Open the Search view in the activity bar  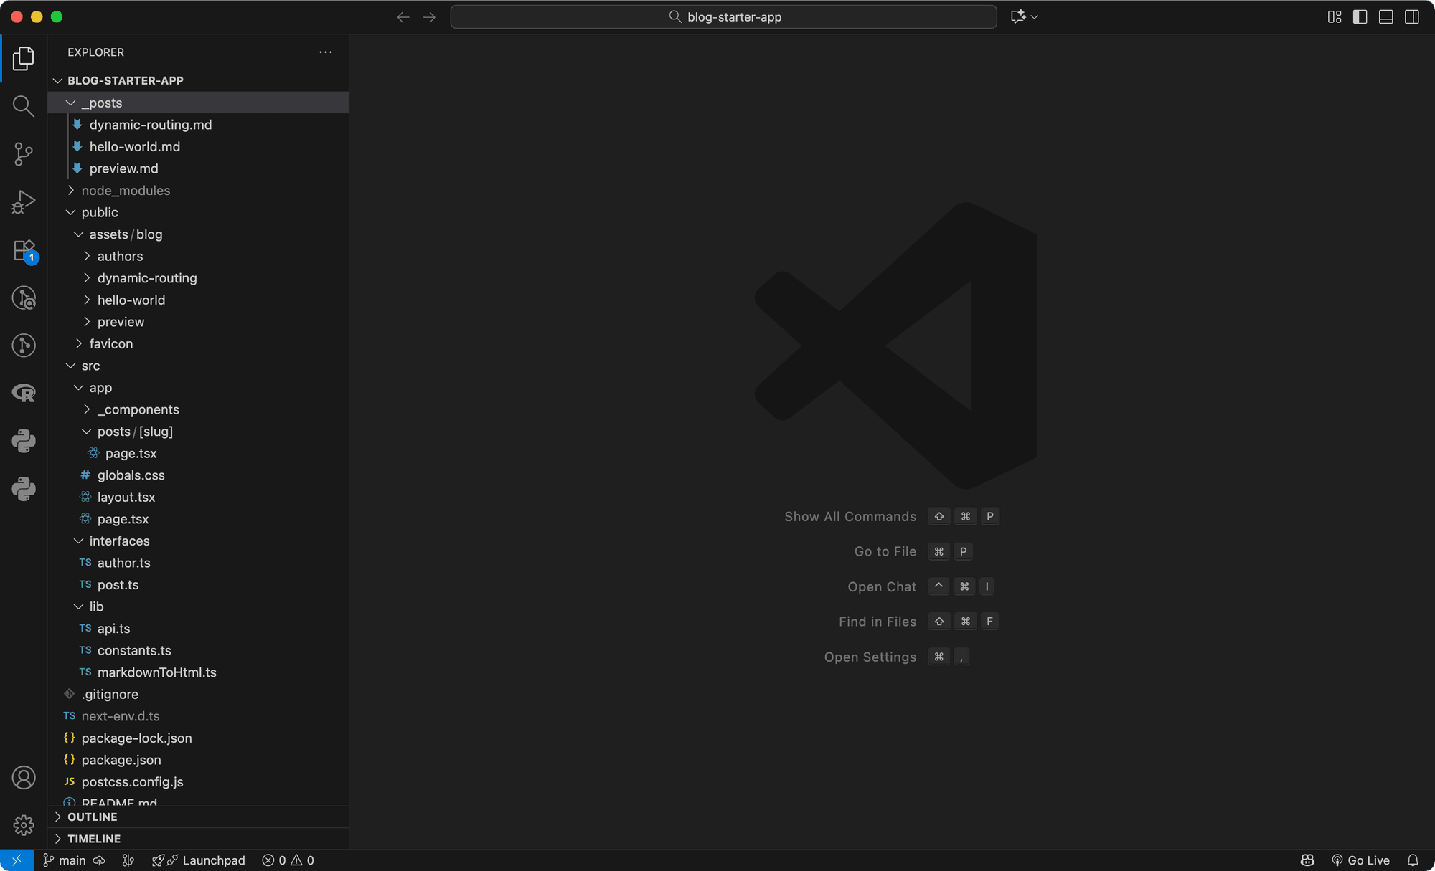[x=24, y=106]
